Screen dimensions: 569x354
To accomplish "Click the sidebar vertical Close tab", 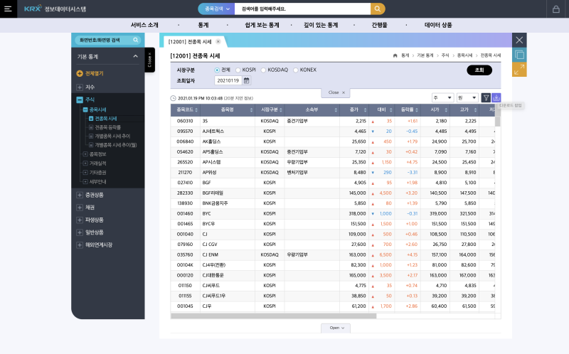I will pyautogui.click(x=150, y=60).
